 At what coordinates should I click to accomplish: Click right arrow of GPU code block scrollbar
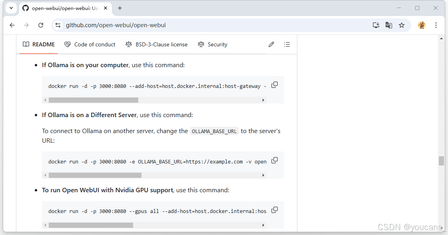click(x=263, y=225)
